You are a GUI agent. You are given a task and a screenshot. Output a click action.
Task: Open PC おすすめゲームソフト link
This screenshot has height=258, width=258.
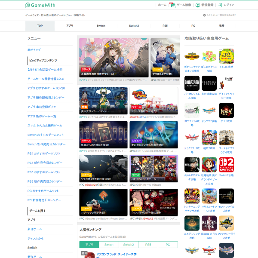[43, 191]
